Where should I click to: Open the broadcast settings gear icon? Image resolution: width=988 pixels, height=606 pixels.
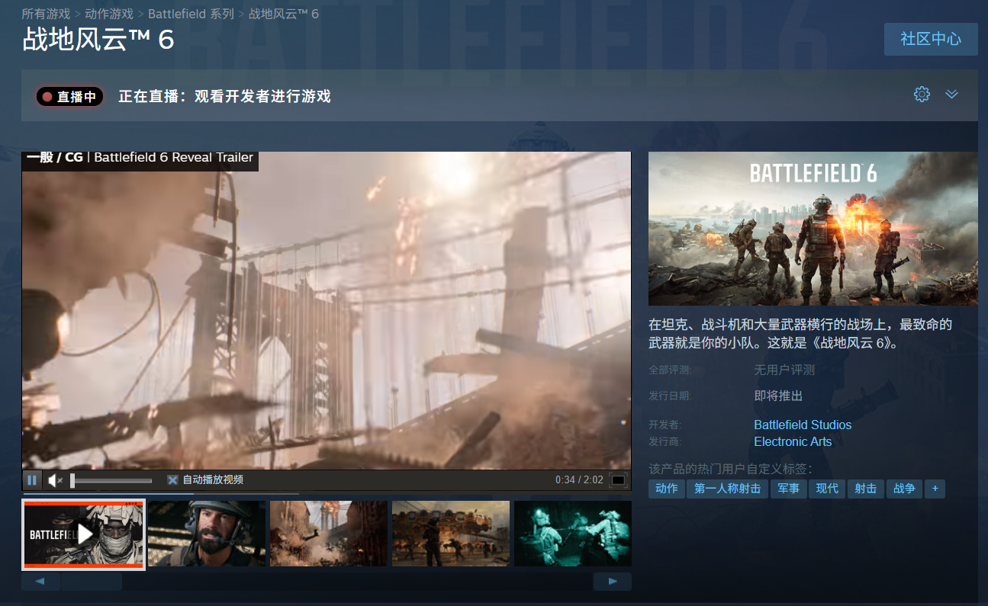pos(922,95)
